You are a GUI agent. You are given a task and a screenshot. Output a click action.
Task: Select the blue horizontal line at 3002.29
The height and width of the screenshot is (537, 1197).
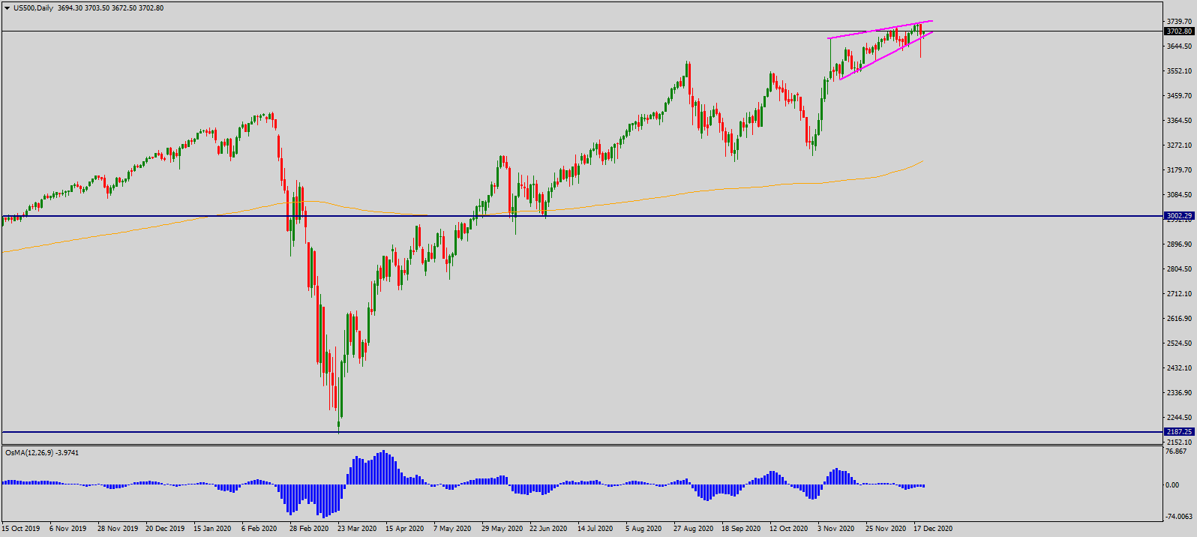(x=581, y=216)
